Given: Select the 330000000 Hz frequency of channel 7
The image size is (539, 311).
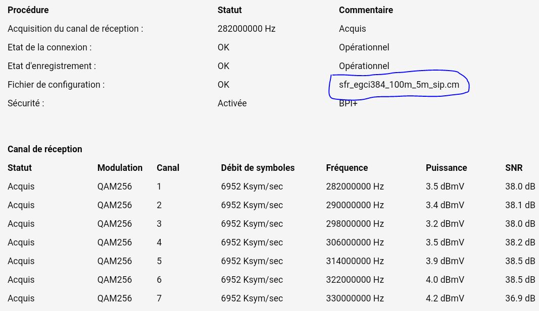Looking at the screenshot, I should pos(355,298).
